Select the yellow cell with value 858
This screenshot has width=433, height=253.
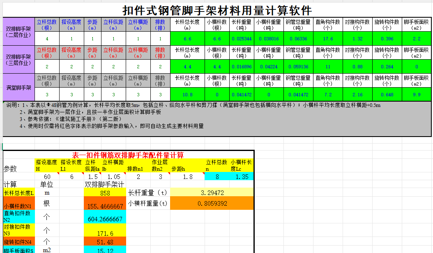[x=105, y=193]
